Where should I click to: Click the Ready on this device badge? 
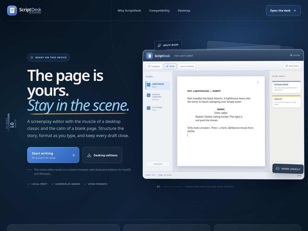tap(49, 57)
